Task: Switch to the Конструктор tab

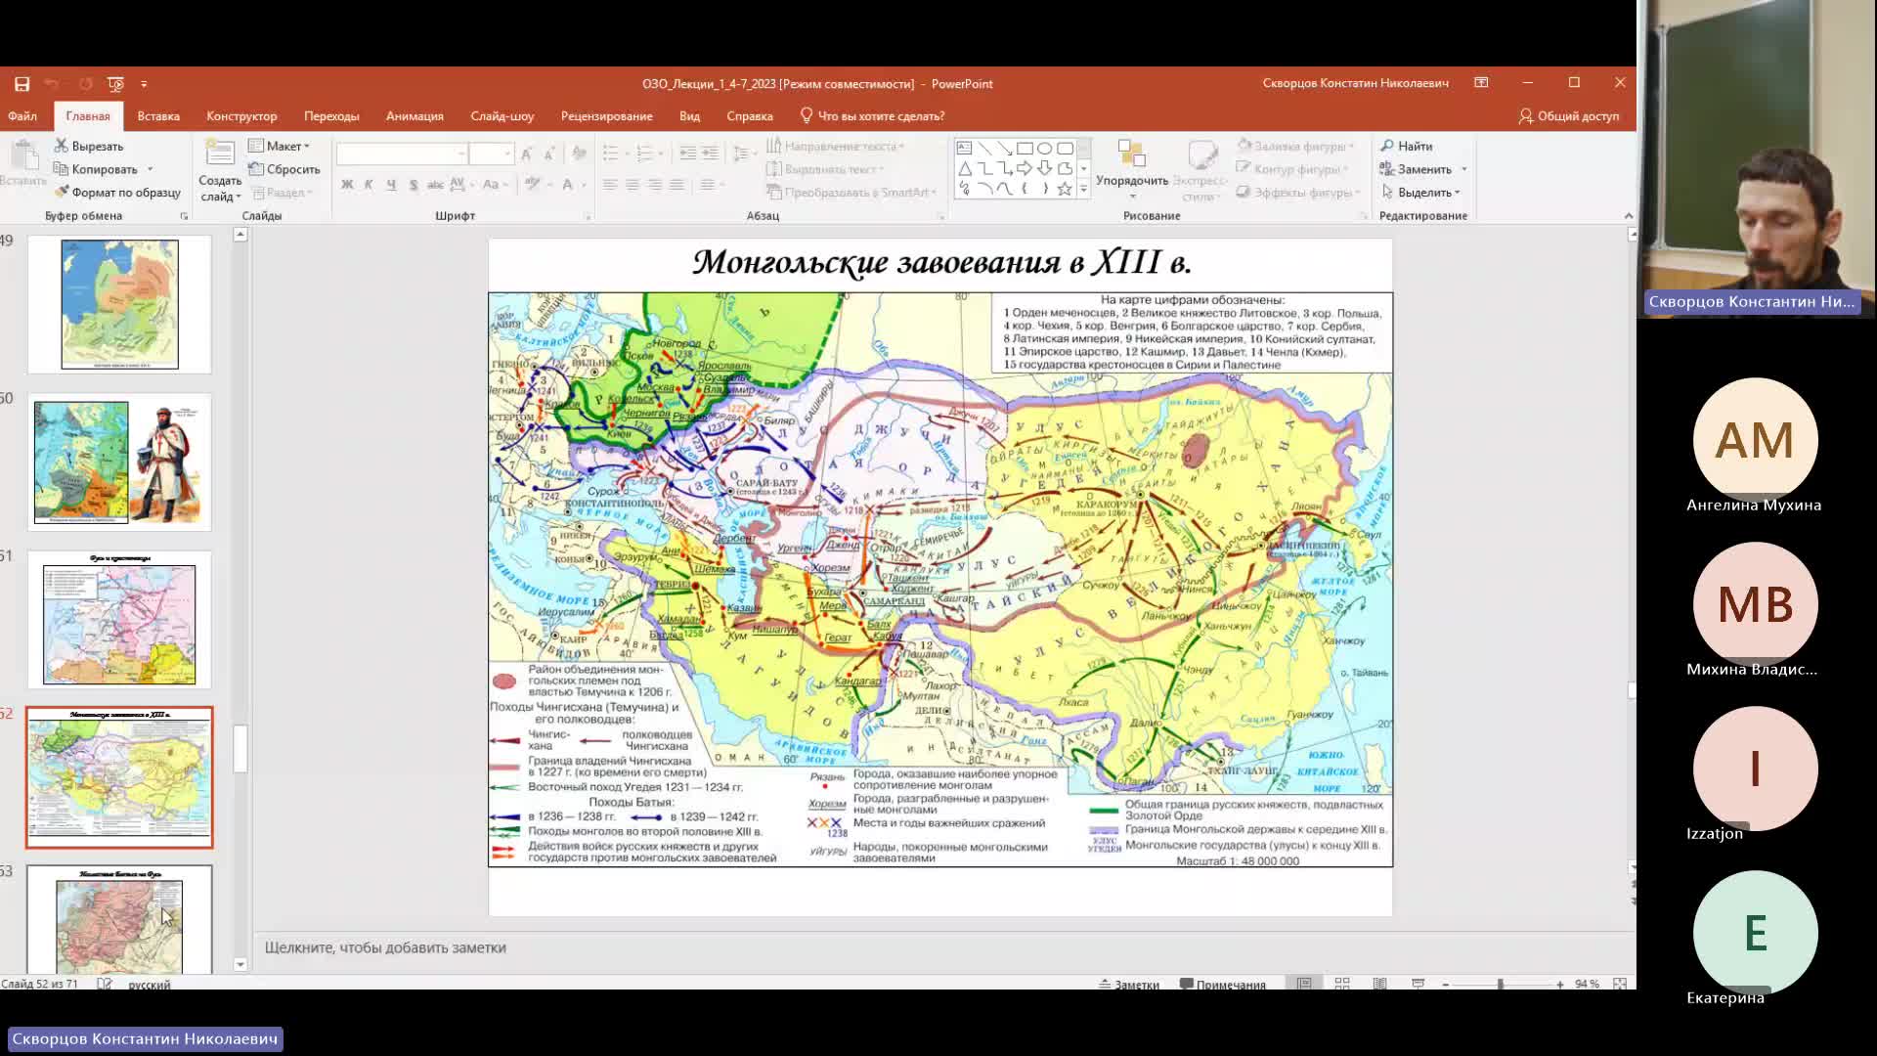Action: [x=241, y=115]
